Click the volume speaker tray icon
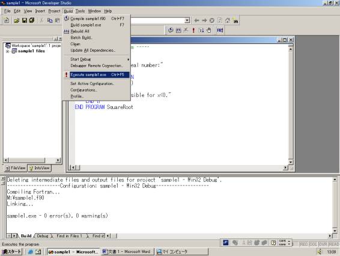Screen dimensions: 340x256 pos(320,252)
